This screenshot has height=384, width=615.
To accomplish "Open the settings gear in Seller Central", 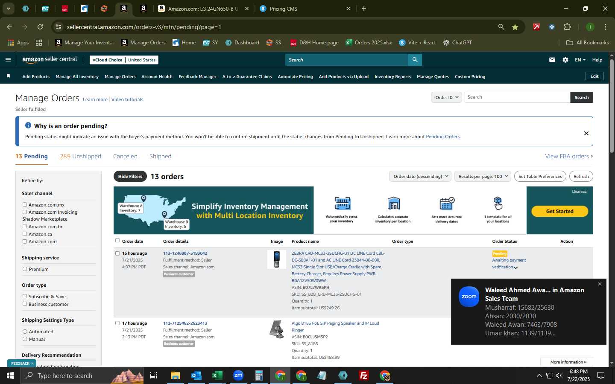I will coord(565,60).
